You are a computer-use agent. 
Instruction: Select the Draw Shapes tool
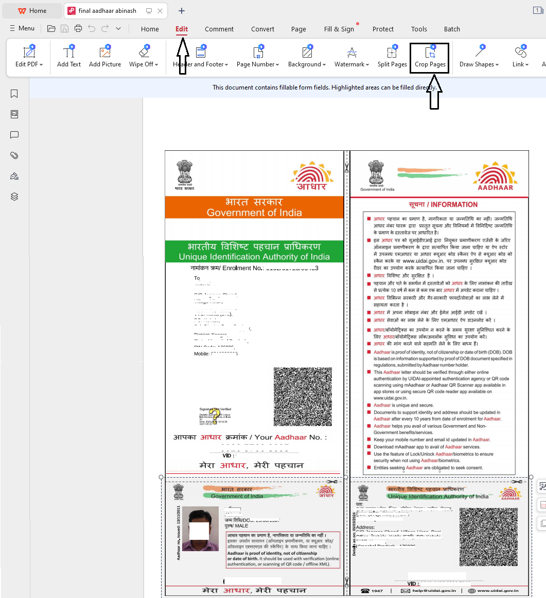click(x=479, y=57)
